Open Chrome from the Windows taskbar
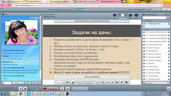 (21, 94)
